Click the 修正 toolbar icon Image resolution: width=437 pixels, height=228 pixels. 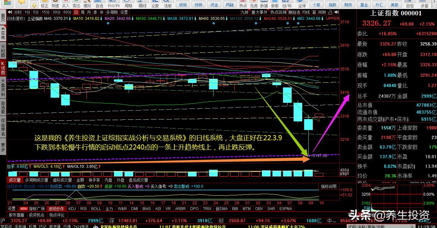[45, 4]
